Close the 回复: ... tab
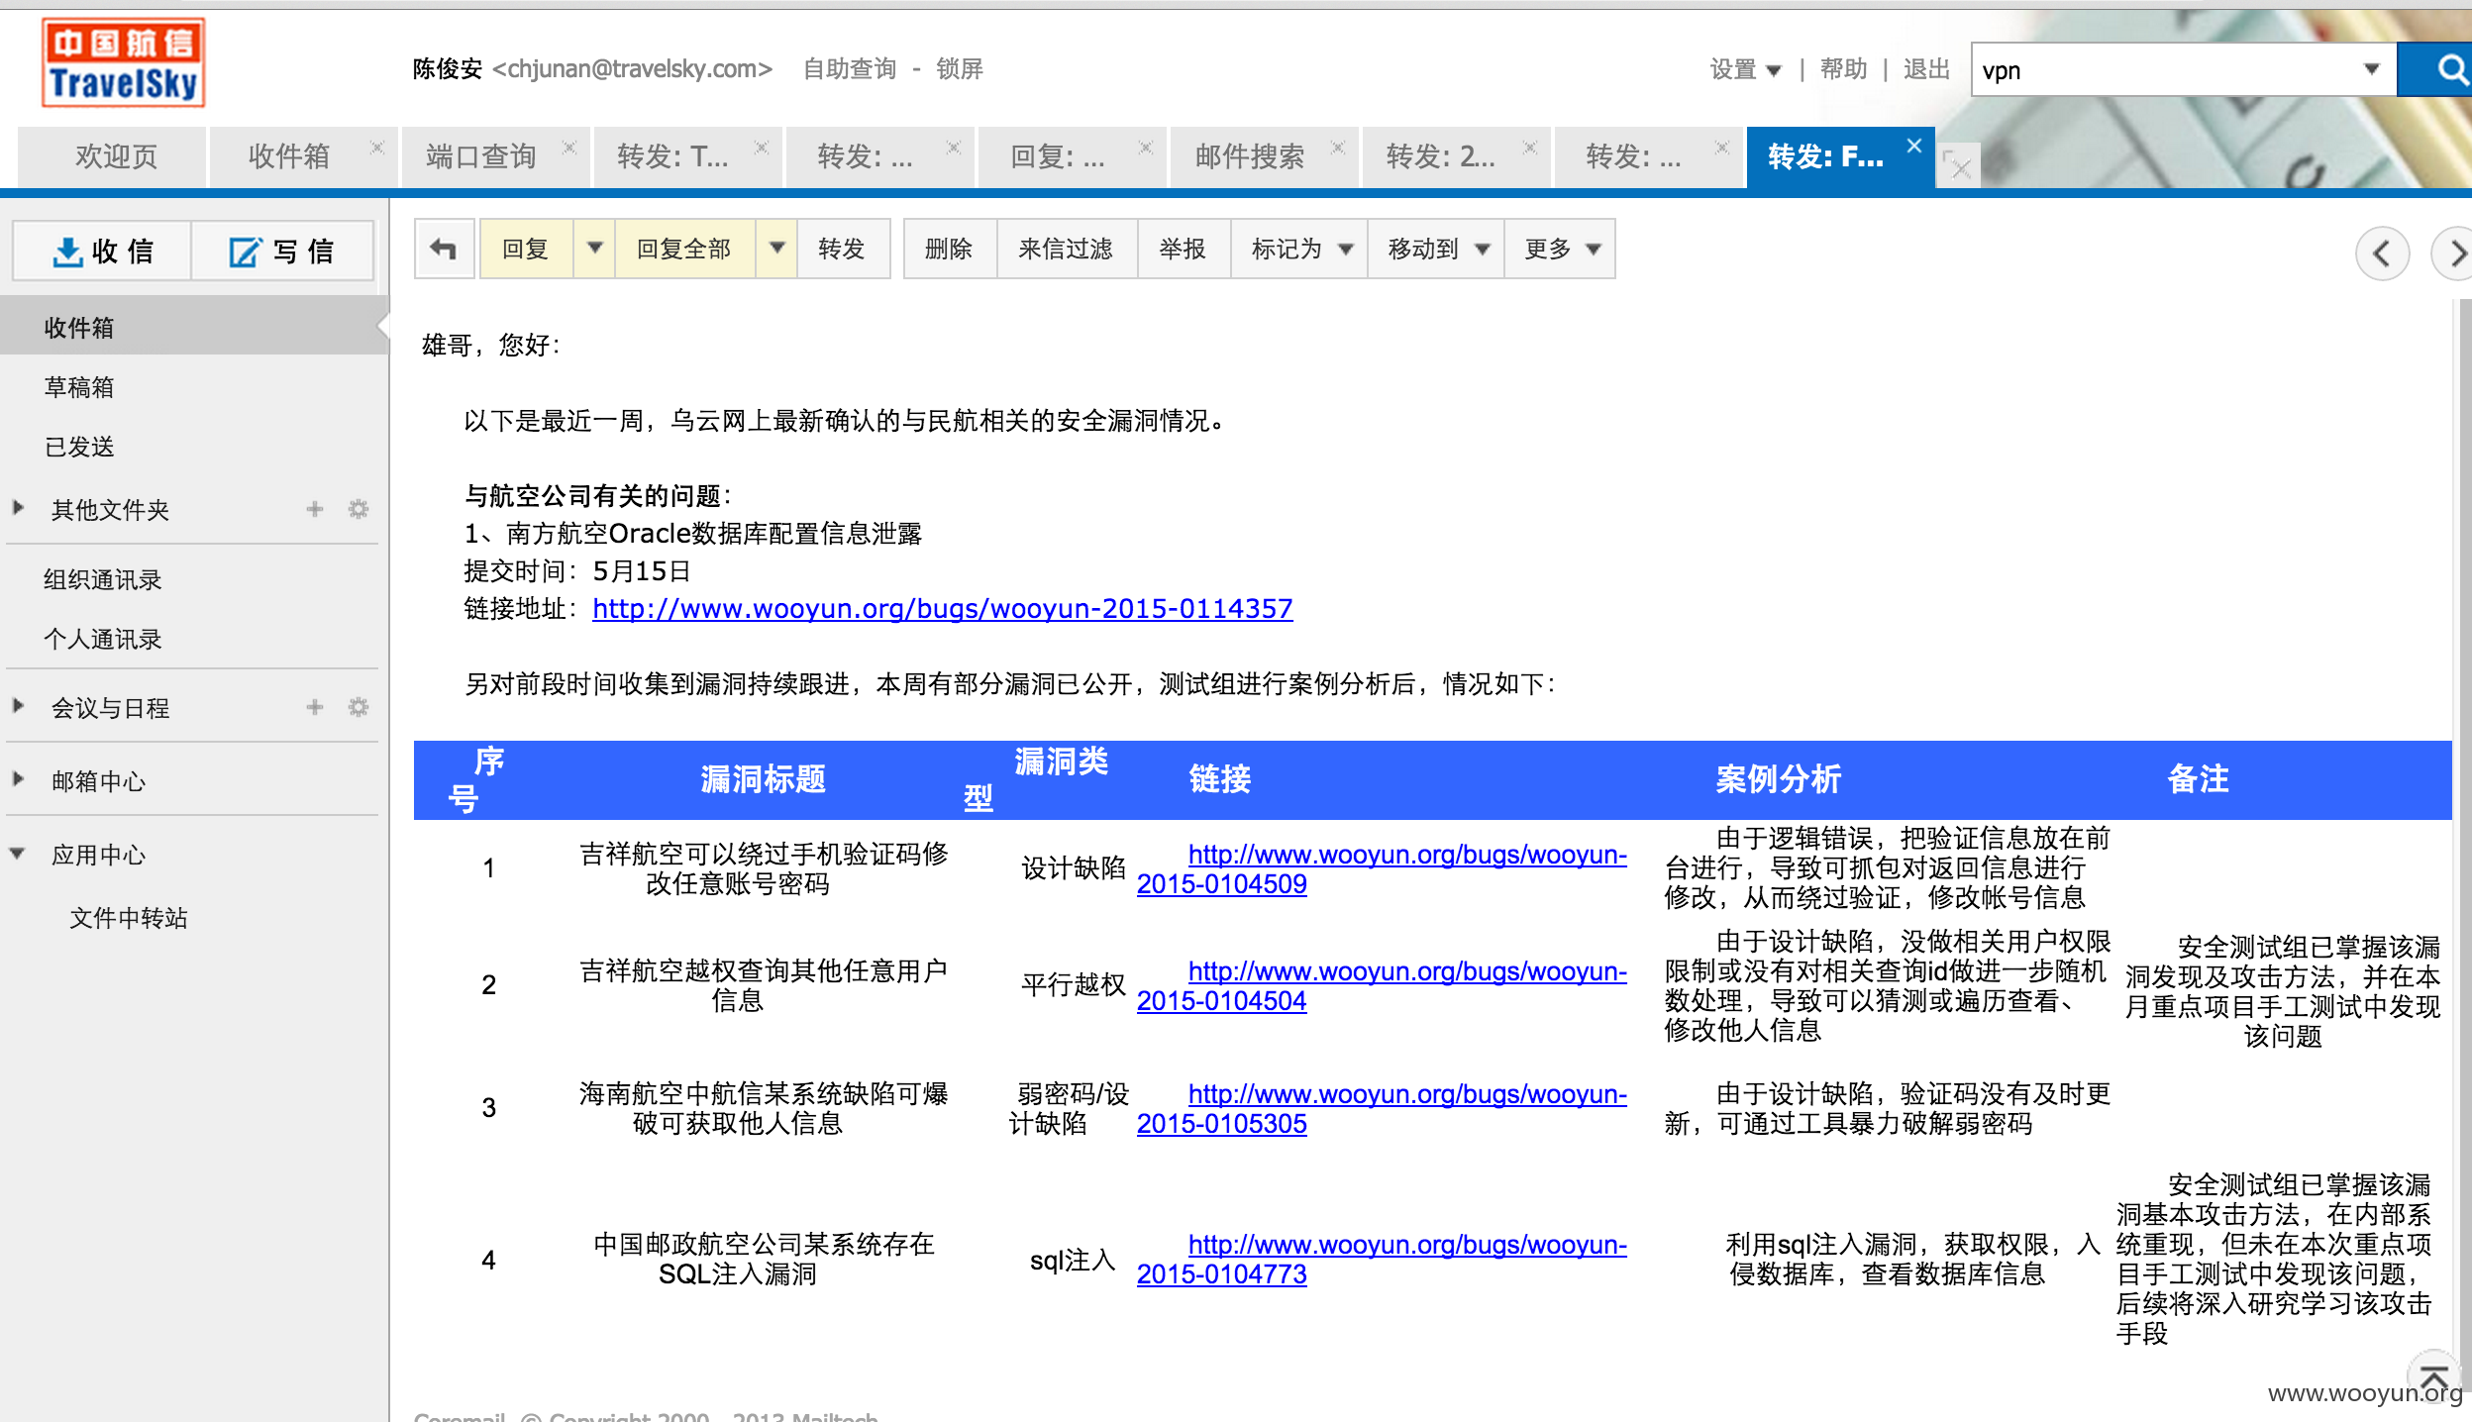 point(1146,147)
